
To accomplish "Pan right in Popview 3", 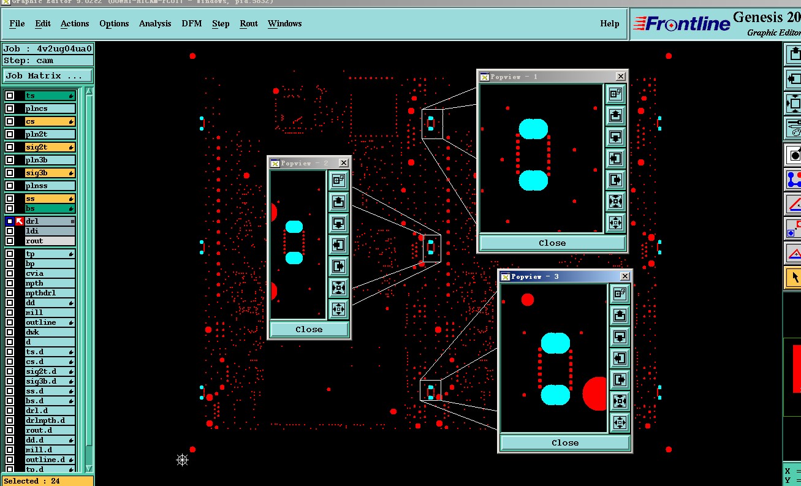I will pos(620,380).
